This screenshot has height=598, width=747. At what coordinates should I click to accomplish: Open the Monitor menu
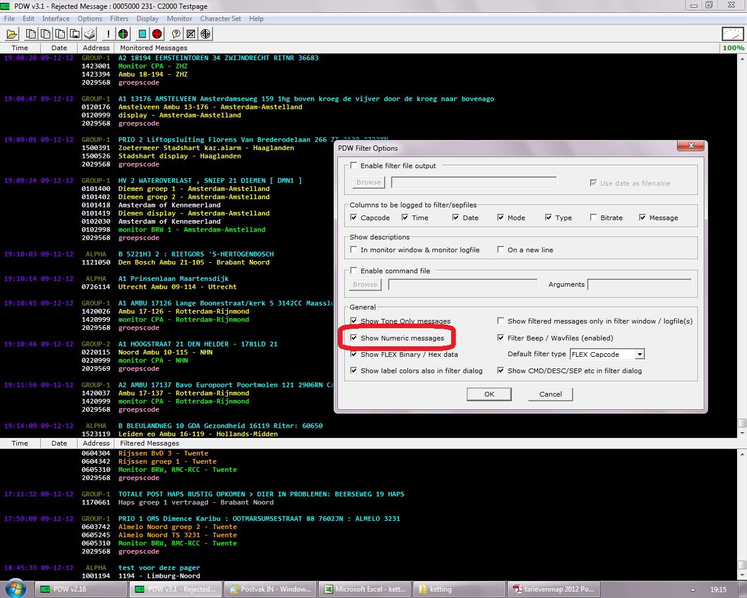179,19
